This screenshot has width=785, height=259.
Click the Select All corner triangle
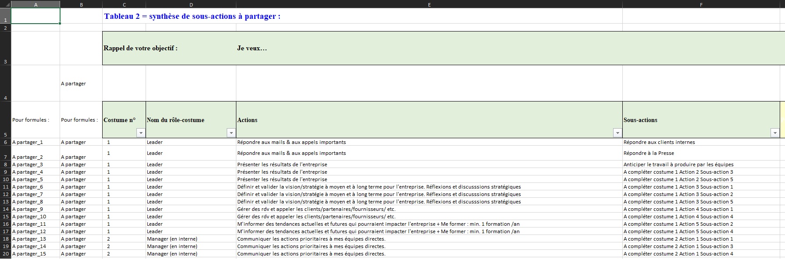(x=5, y=4)
